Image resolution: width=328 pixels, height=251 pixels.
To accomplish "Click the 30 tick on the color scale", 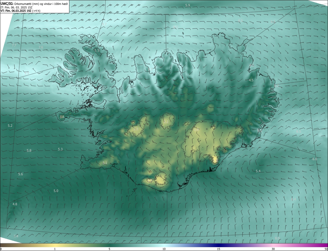I will [273, 249].
